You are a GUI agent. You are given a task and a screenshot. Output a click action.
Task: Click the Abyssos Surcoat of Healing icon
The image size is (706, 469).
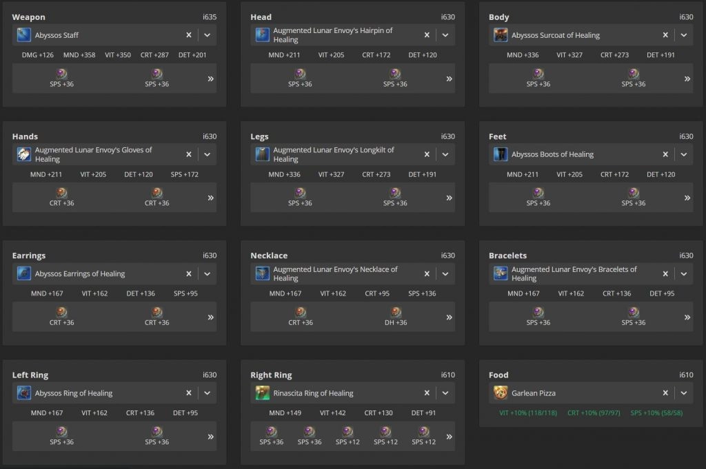point(501,35)
